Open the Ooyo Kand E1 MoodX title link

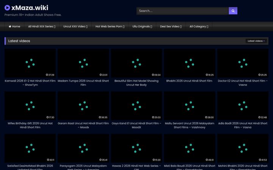136,125
